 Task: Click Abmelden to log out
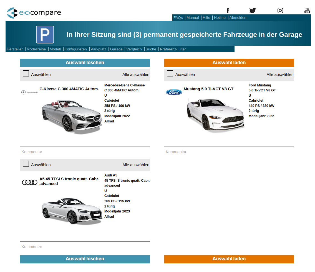tap(238, 18)
